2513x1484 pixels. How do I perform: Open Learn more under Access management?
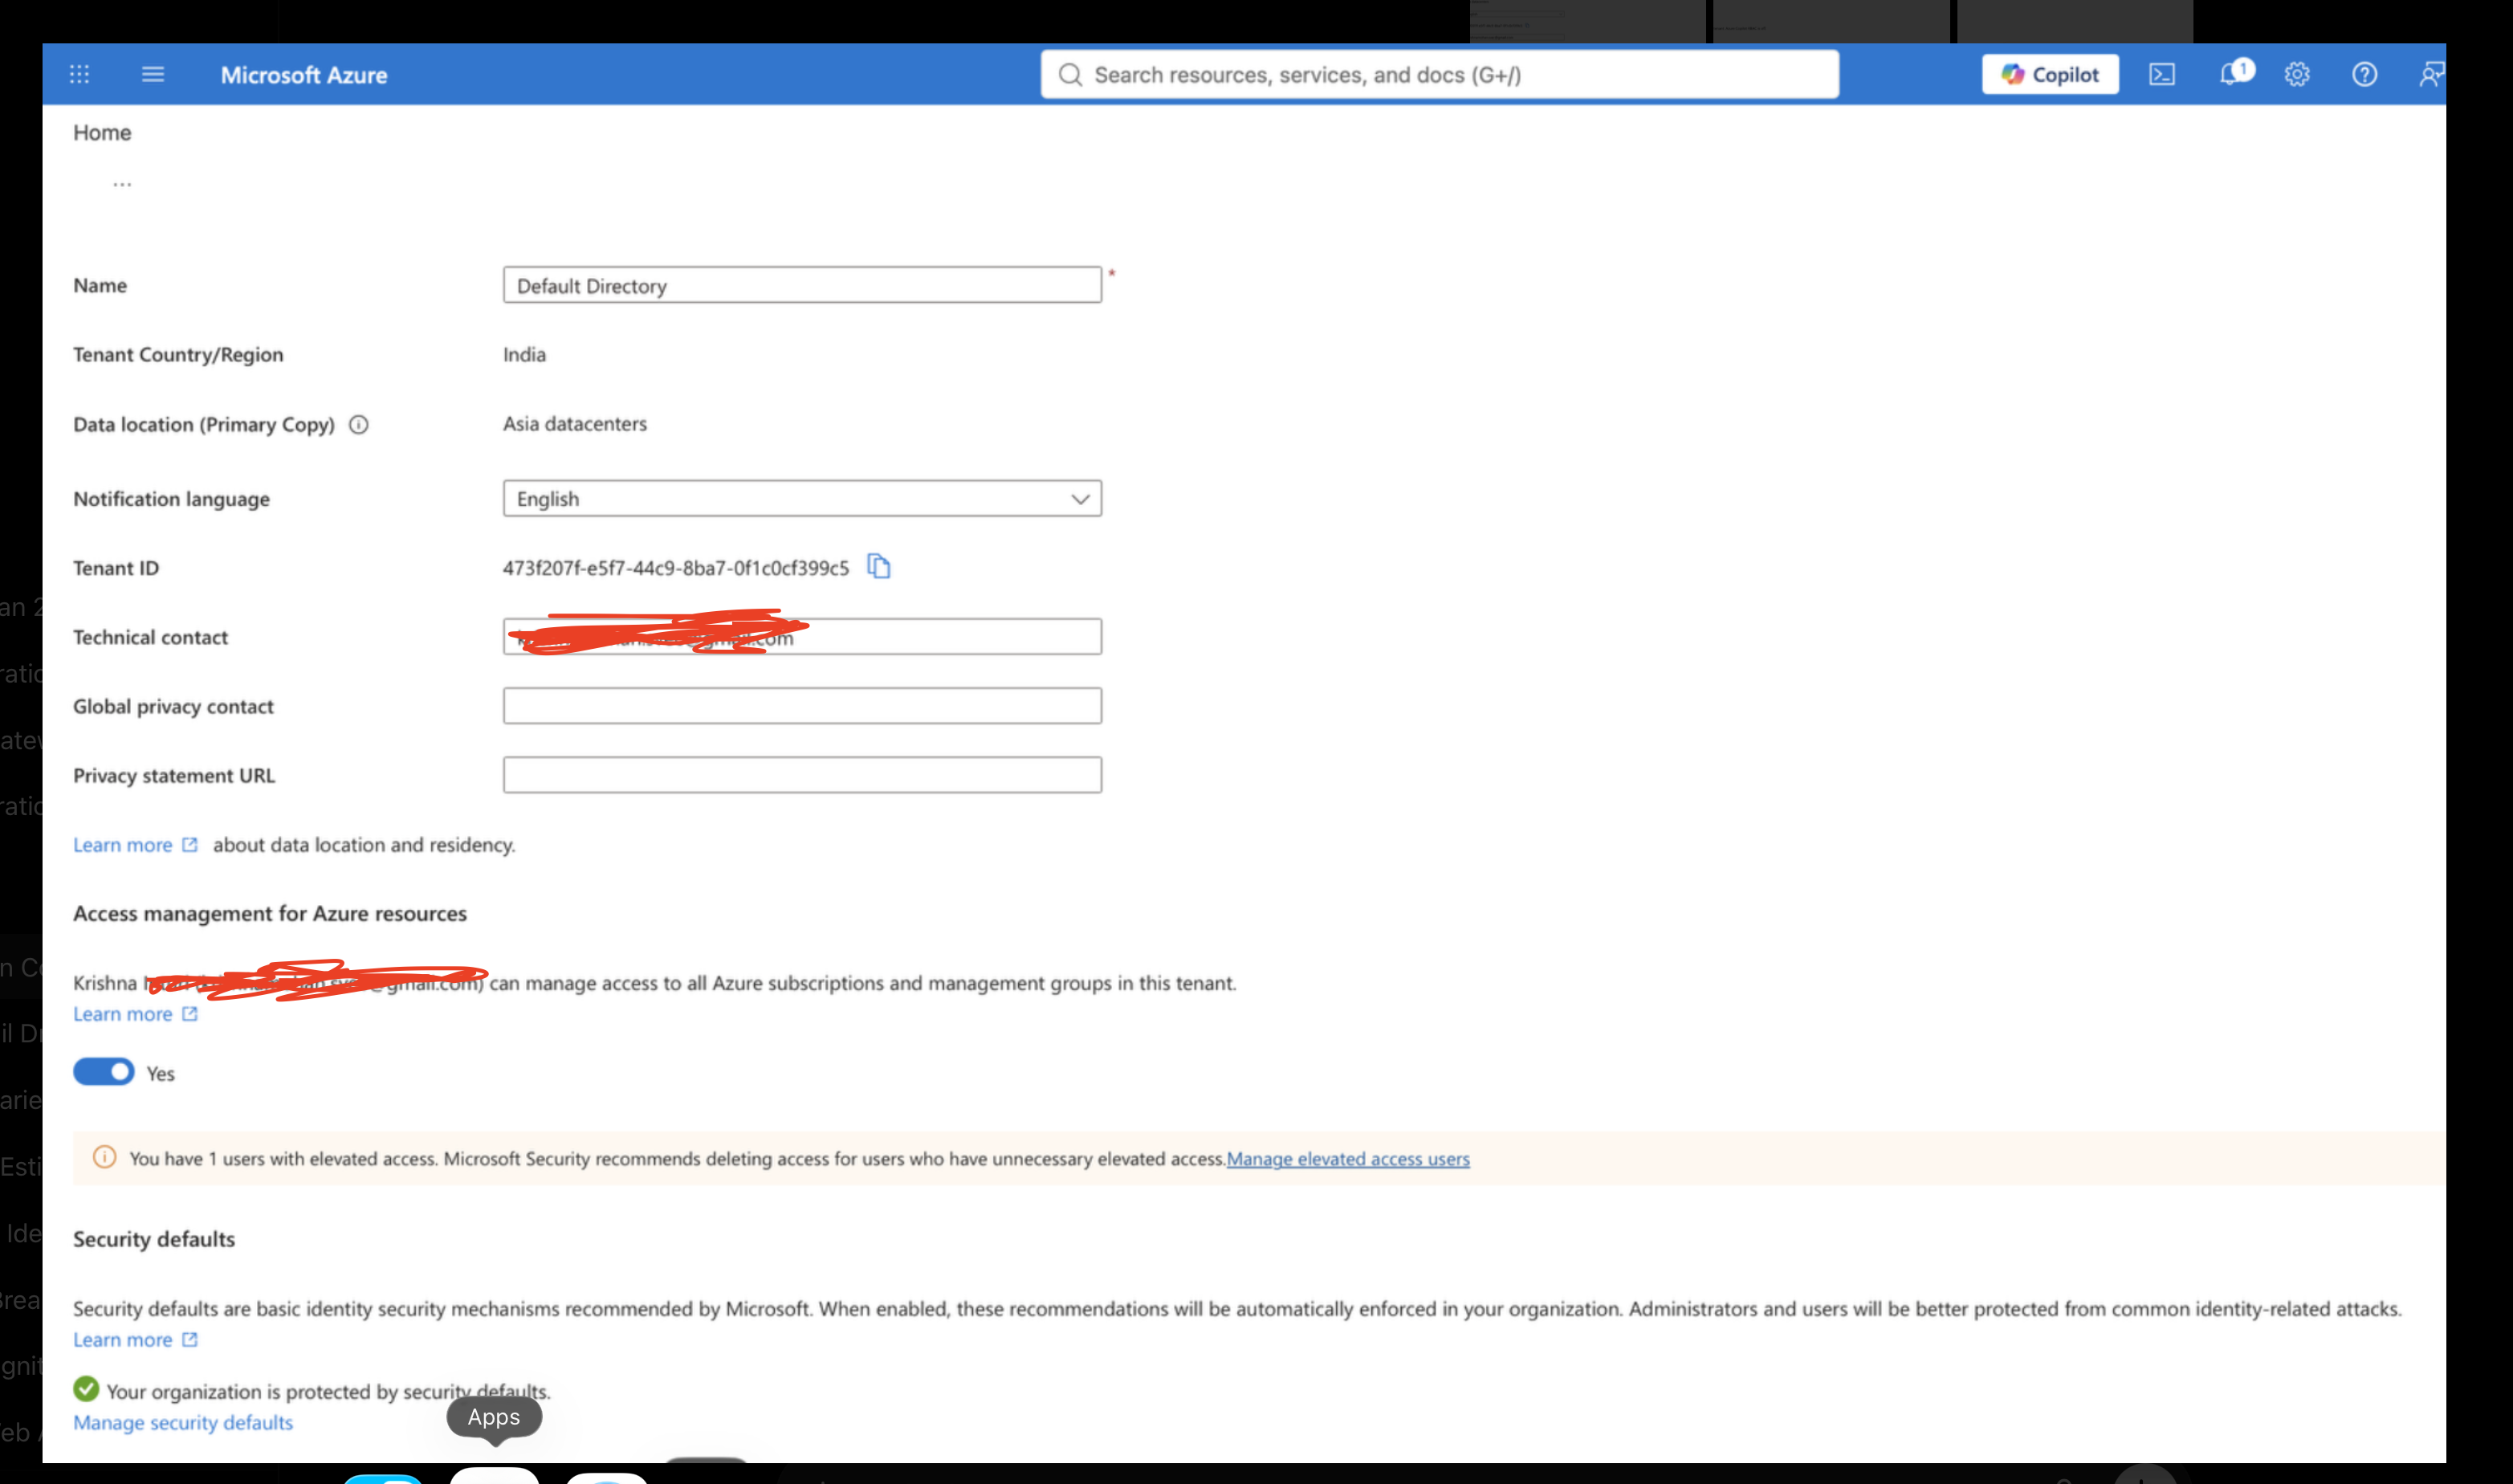click(135, 1014)
